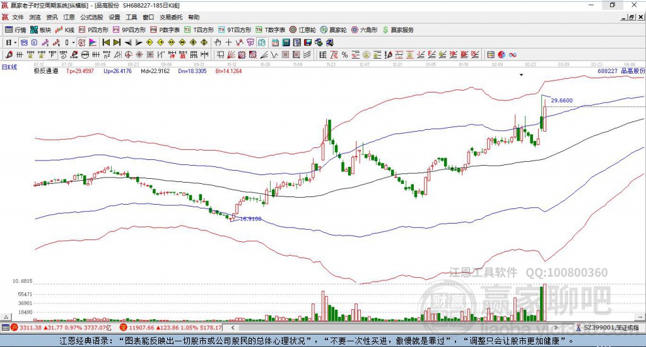Screen dimensions: 646x347
Task: Open the 江恩 menu
Action: pyautogui.click(x=69, y=17)
